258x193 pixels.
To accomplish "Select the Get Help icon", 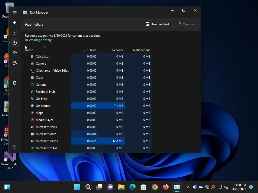I will 32,99.
